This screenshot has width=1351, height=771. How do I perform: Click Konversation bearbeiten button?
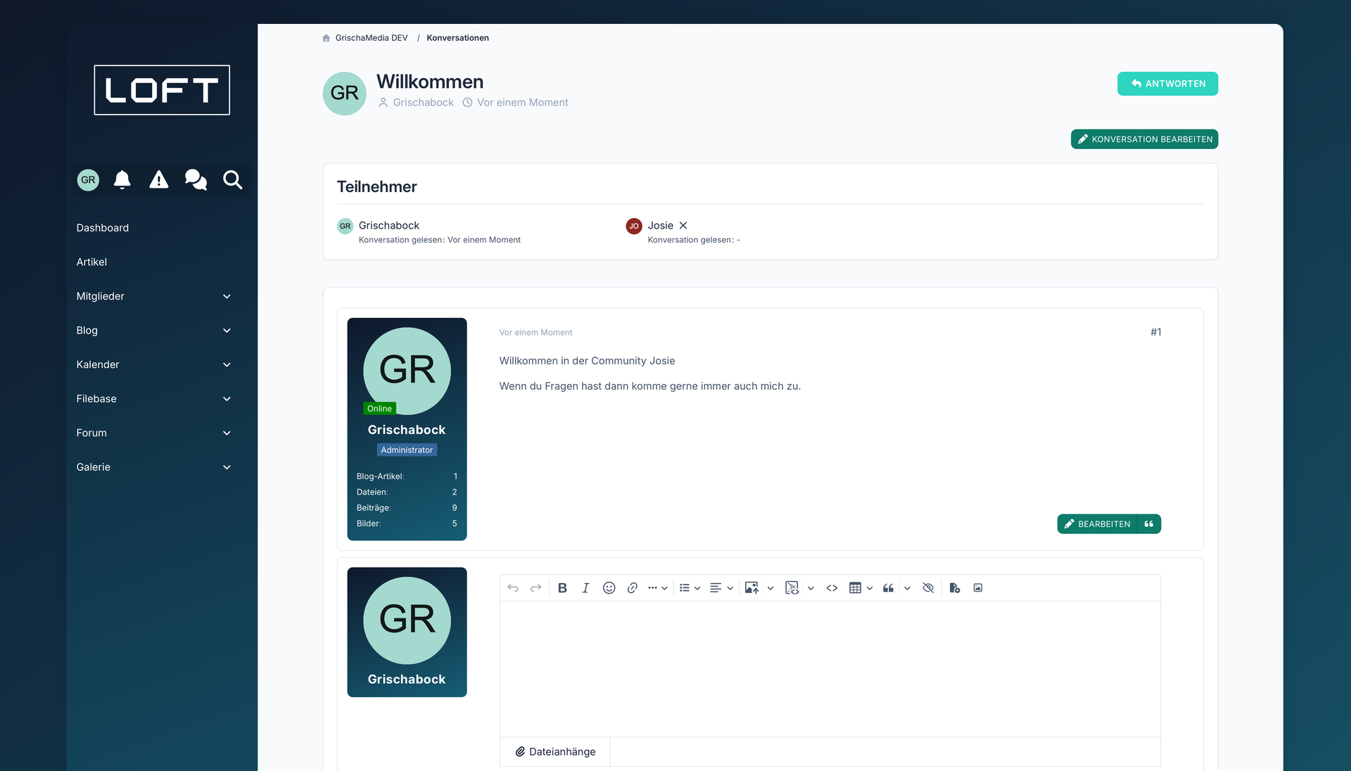click(1144, 139)
